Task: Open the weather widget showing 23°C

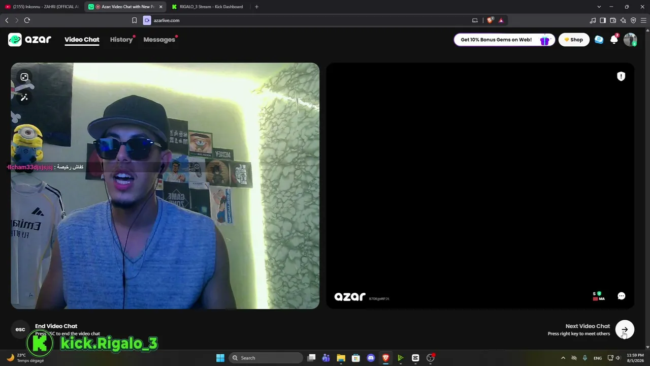Action: (x=24, y=358)
